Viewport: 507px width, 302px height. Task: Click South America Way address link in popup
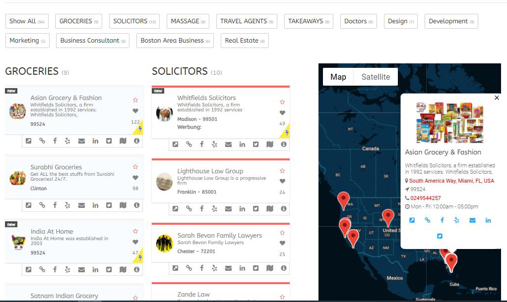pos(451,181)
